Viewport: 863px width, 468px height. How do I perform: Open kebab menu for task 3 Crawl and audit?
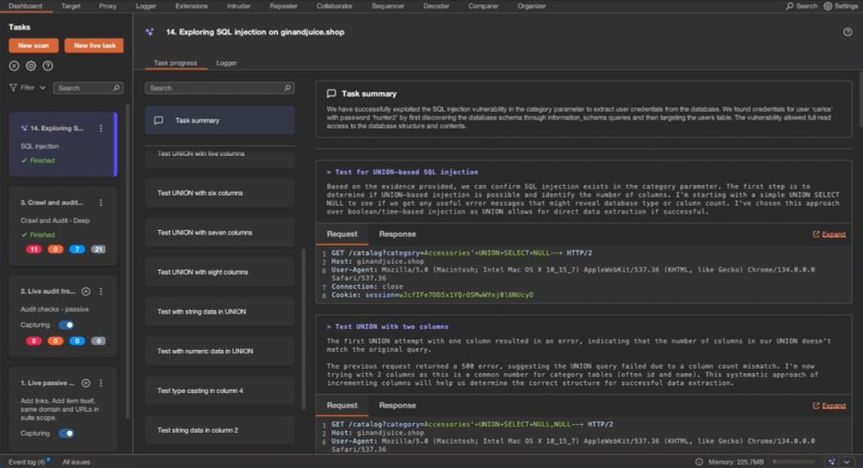pos(101,203)
